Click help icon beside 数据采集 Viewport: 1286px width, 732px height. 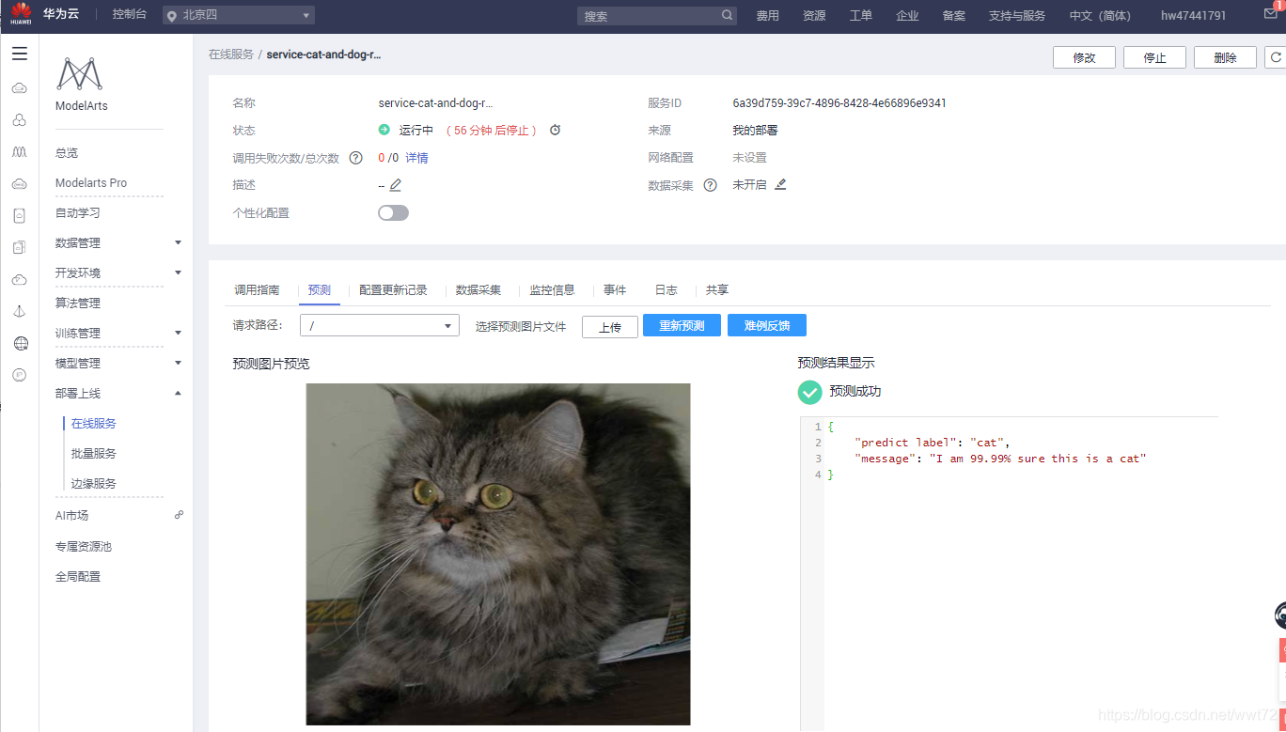(x=710, y=185)
